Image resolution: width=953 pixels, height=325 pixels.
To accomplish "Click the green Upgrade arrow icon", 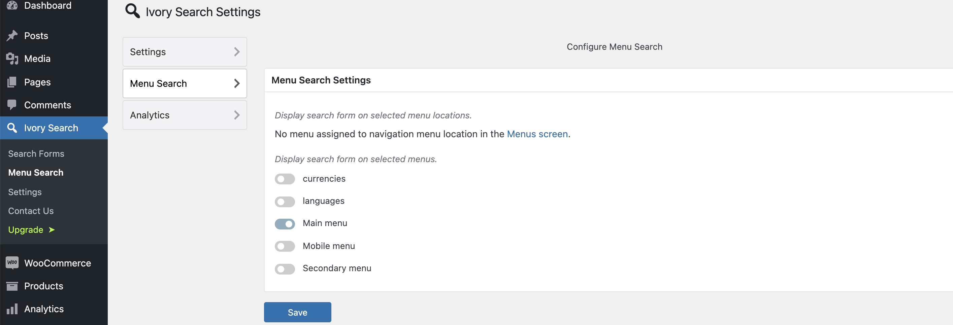I will (x=52, y=229).
